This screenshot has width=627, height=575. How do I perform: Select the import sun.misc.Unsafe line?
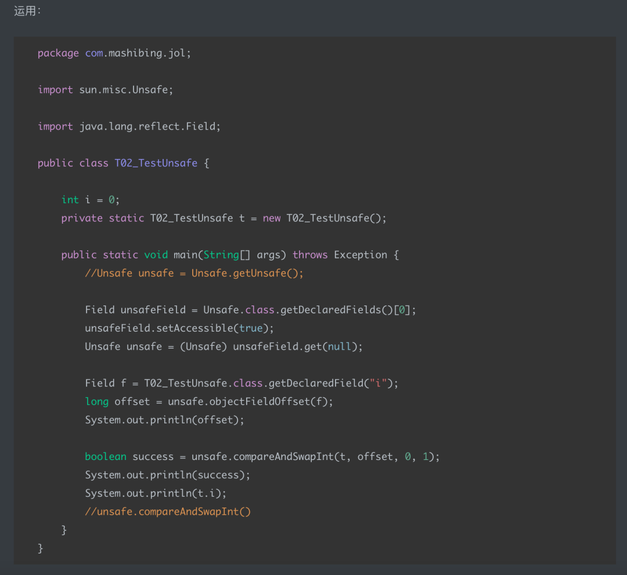click(x=105, y=89)
